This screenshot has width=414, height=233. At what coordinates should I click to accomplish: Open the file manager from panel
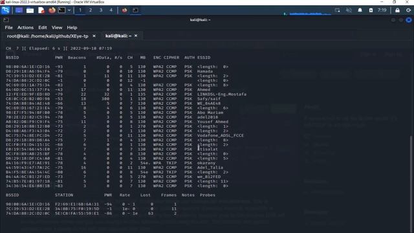[x=30, y=10]
